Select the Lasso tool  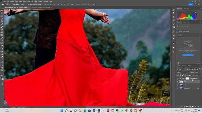pyautogui.click(x=2, y=16)
